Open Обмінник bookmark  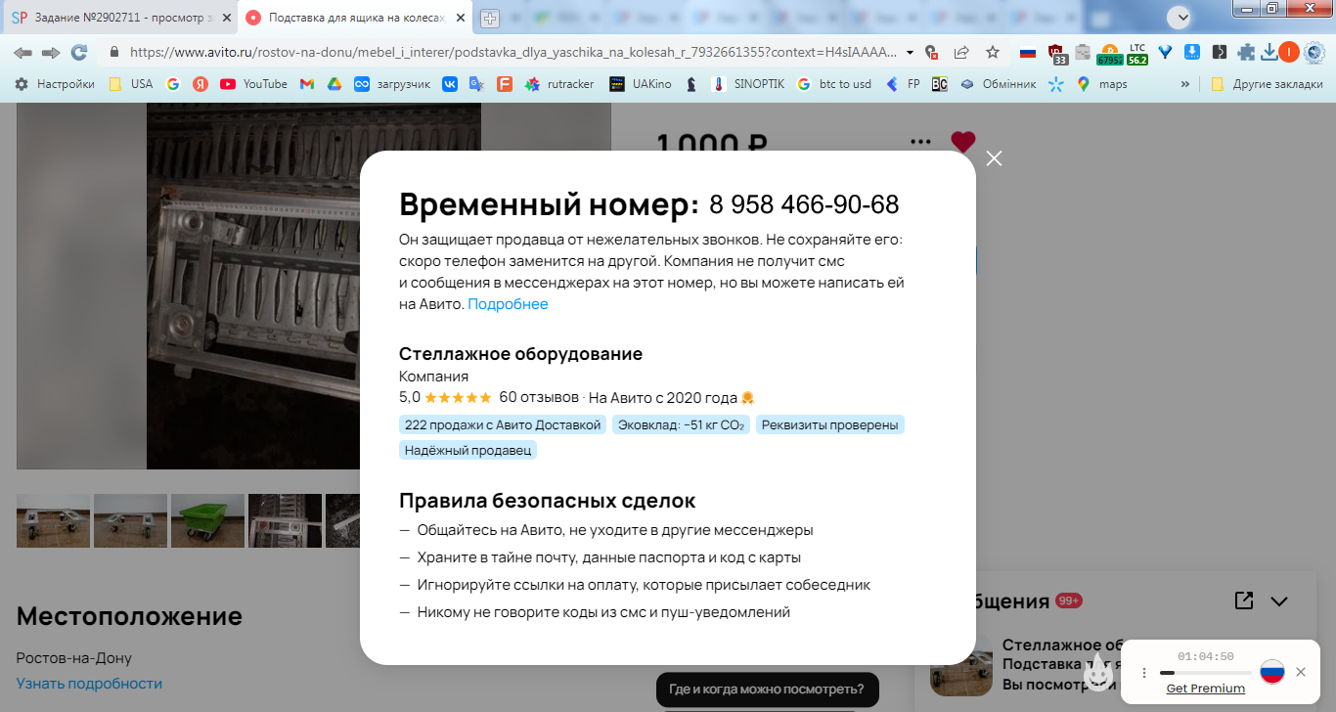pyautogui.click(x=998, y=84)
